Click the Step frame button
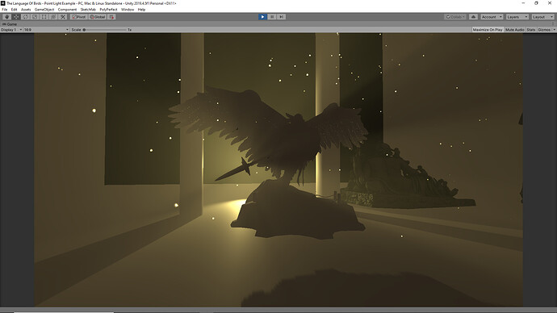557x313 pixels. pyautogui.click(x=281, y=17)
